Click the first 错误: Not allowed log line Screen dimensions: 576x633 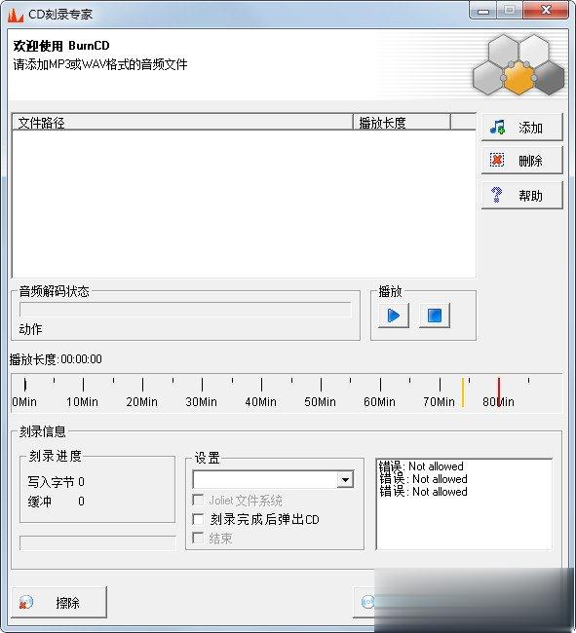[421, 466]
